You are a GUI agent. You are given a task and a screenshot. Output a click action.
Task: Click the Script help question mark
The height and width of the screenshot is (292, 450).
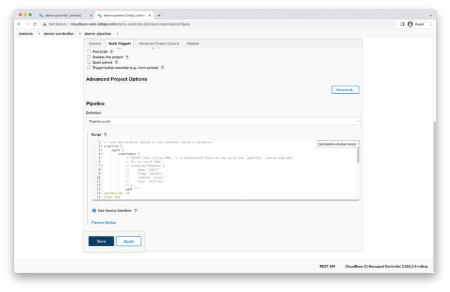(x=105, y=134)
